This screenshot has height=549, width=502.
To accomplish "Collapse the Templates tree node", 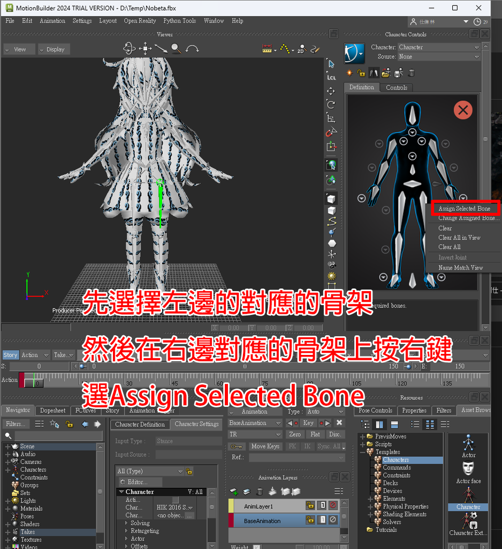I will click(362, 452).
